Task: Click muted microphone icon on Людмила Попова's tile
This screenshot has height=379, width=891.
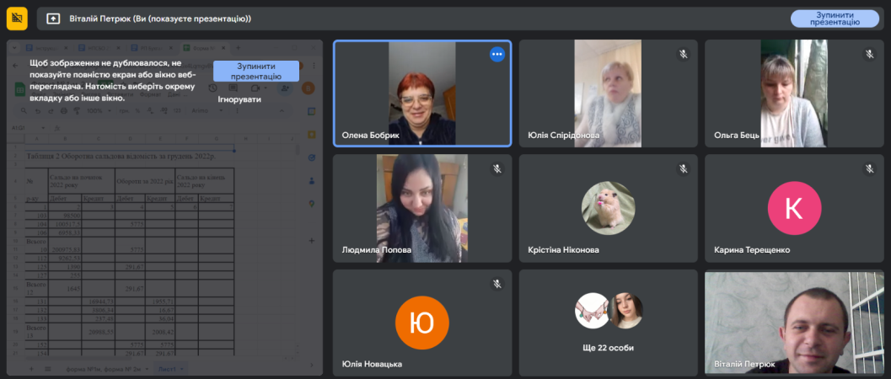Action: pyautogui.click(x=497, y=169)
